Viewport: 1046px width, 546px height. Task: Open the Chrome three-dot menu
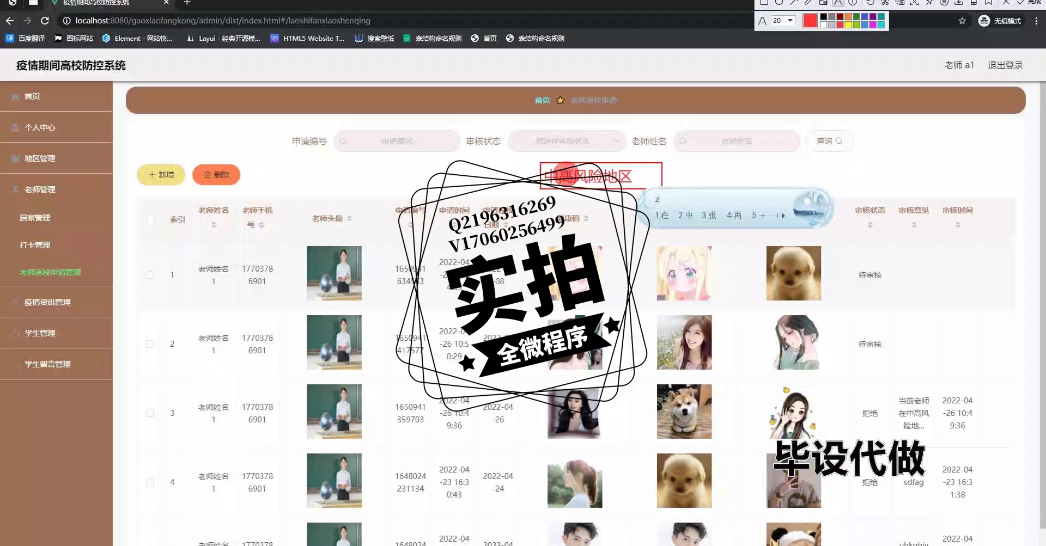click(1036, 21)
